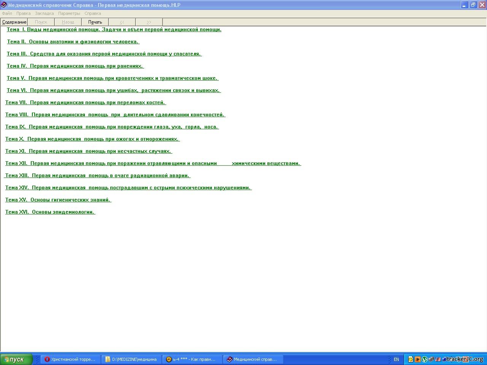Open Тема X about burns and frostbite
487x365 pixels.
(x=92, y=139)
